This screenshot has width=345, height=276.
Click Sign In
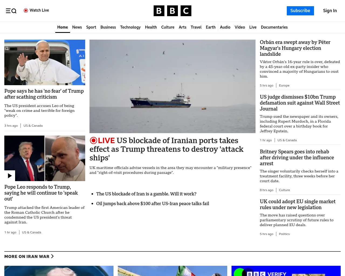pos(330,11)
